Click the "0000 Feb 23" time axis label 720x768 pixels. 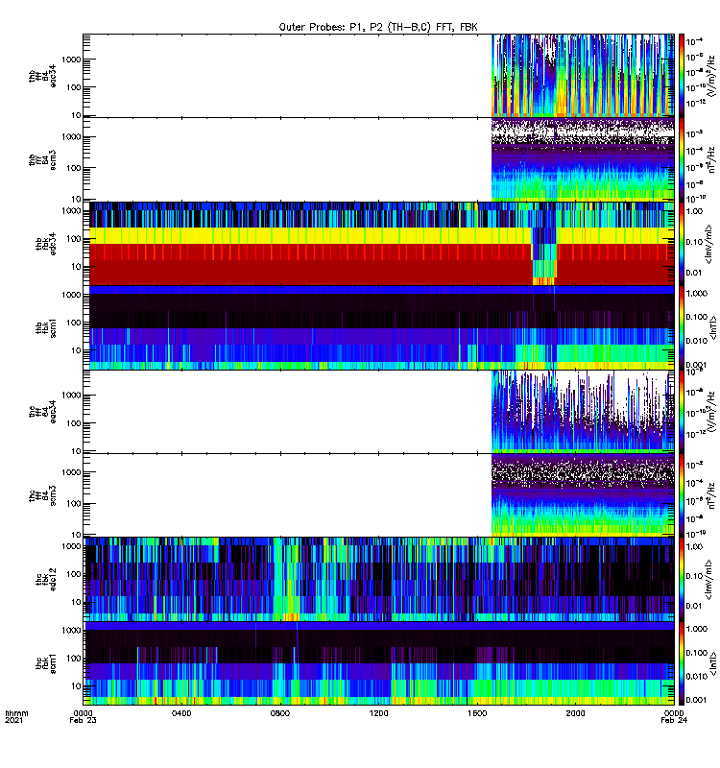tap(83, 716)
